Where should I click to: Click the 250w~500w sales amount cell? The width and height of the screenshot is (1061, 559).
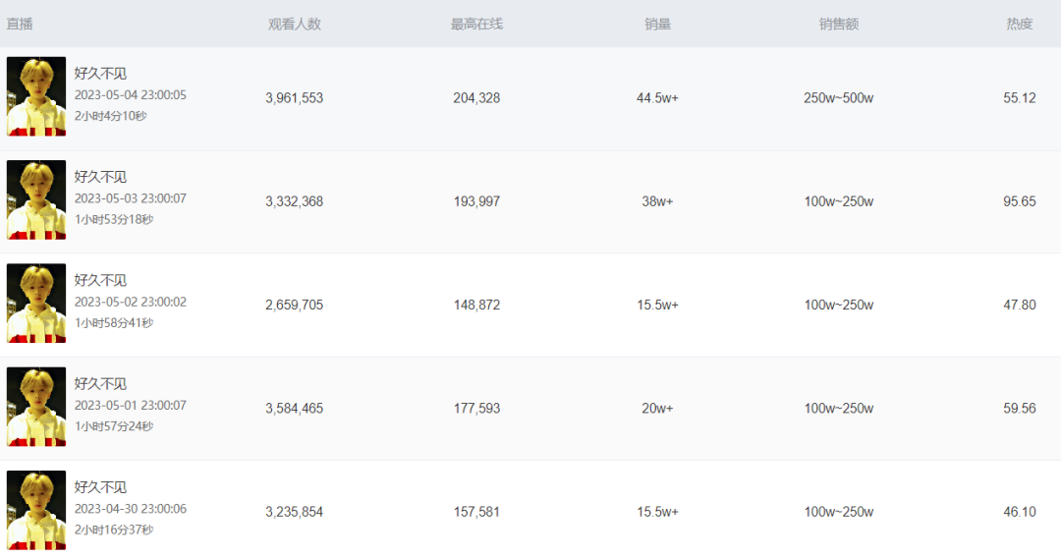838,98
